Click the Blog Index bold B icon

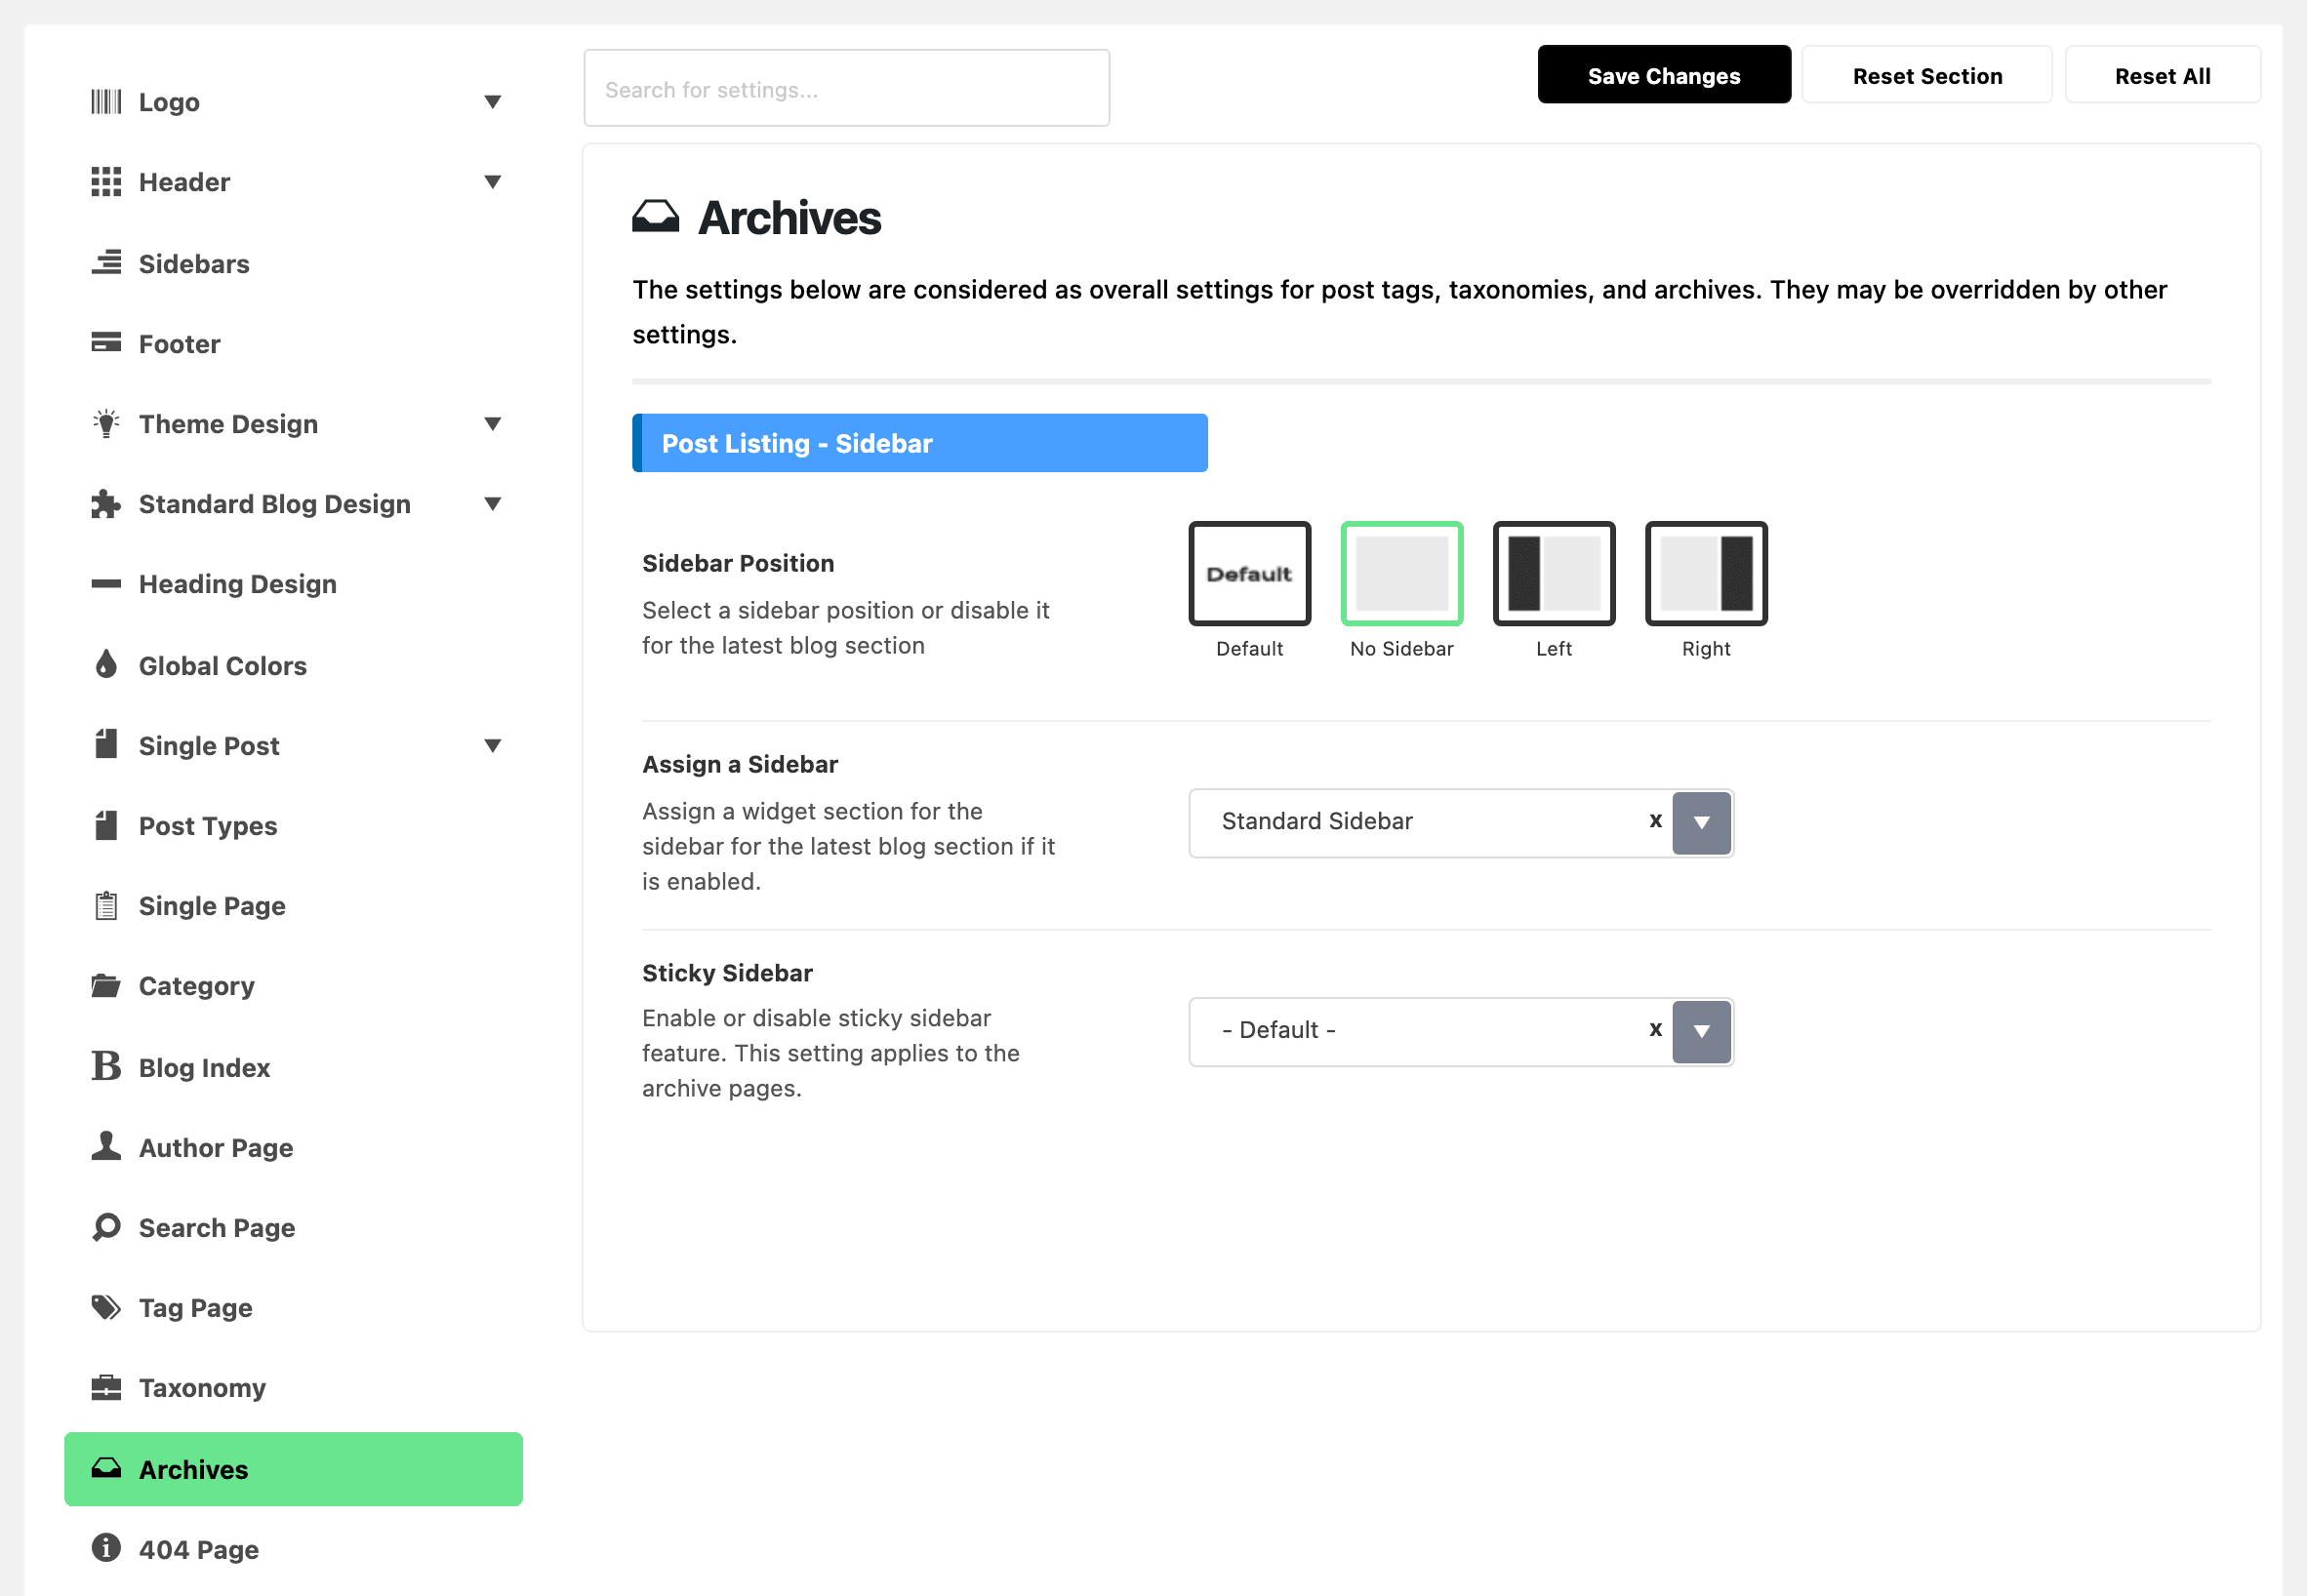coord(106,1066)
